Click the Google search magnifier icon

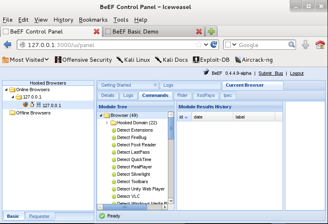(292, 45)
